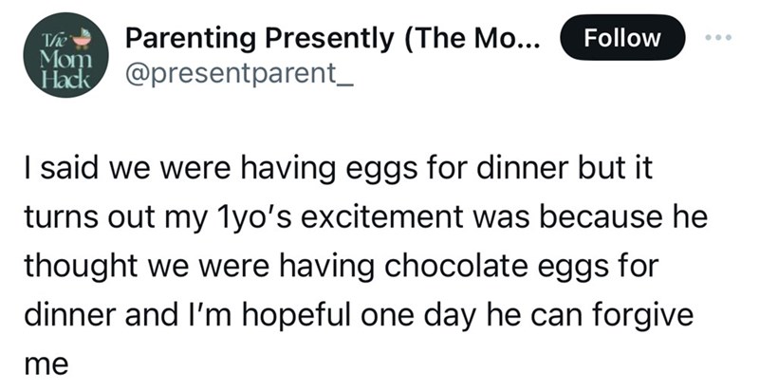The width and height of the screenshot is (759, 392).
Task: Click the final word "me" of the tweet
Action: (46, 364)
